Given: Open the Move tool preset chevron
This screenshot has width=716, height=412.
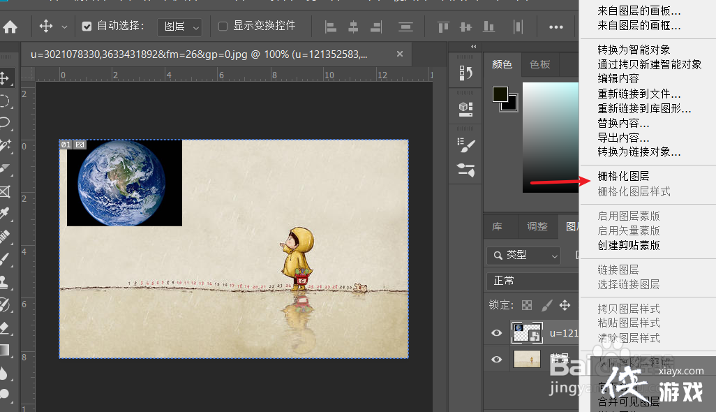Looking at the screenshot, I should pos(64,27).
